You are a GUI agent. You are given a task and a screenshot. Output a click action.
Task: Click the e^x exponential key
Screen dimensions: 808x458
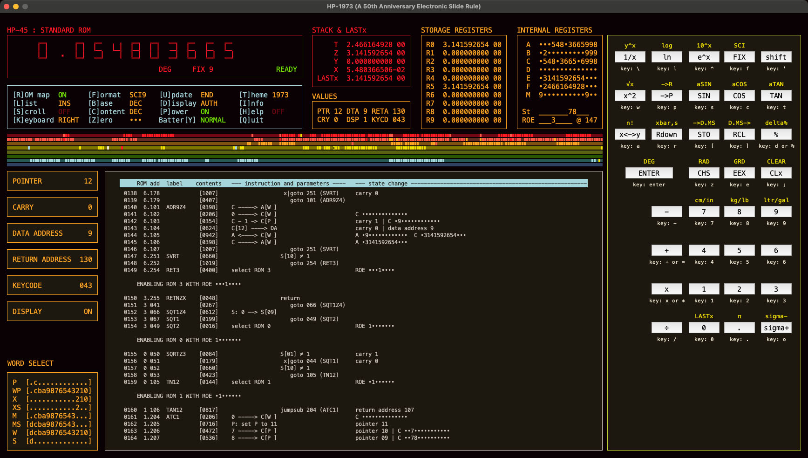(704, 57)
